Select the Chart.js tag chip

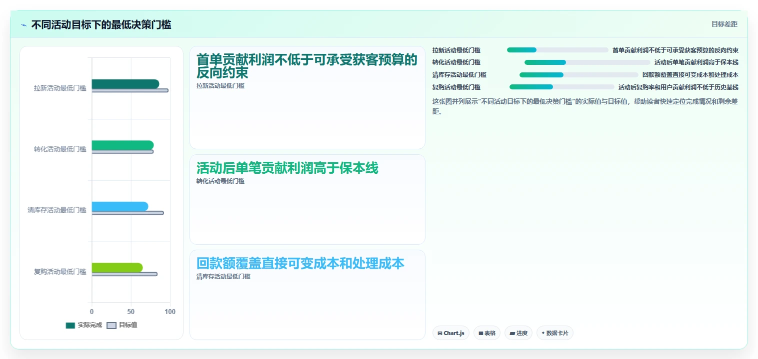click(451, 333)
